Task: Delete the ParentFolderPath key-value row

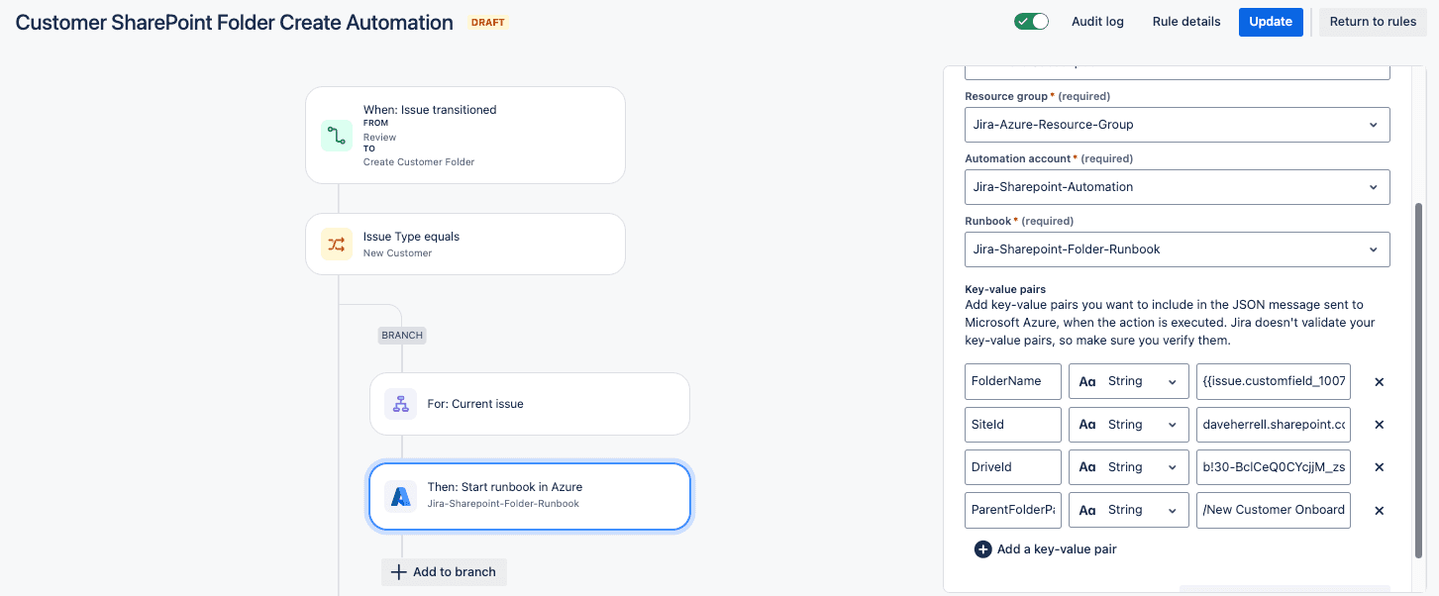Action: pos(1379,511)
